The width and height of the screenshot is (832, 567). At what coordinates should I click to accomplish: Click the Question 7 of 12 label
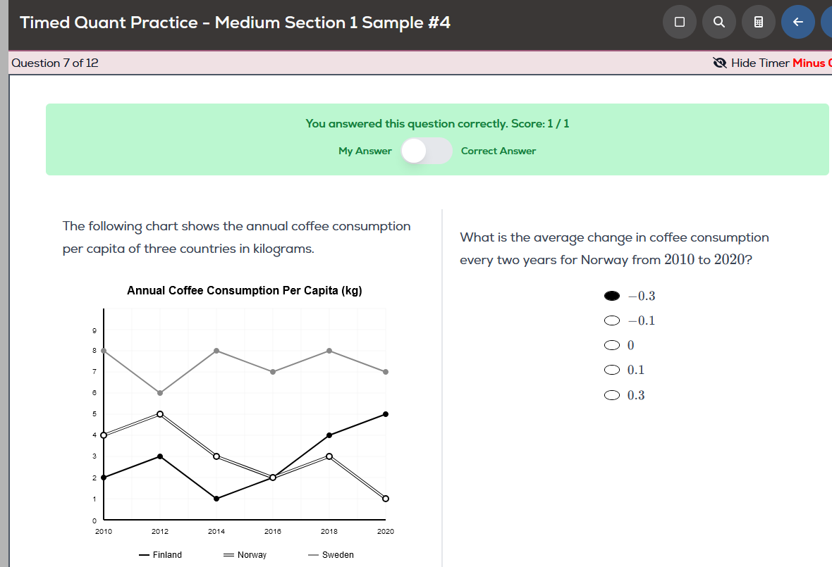(x=55, y=63)
